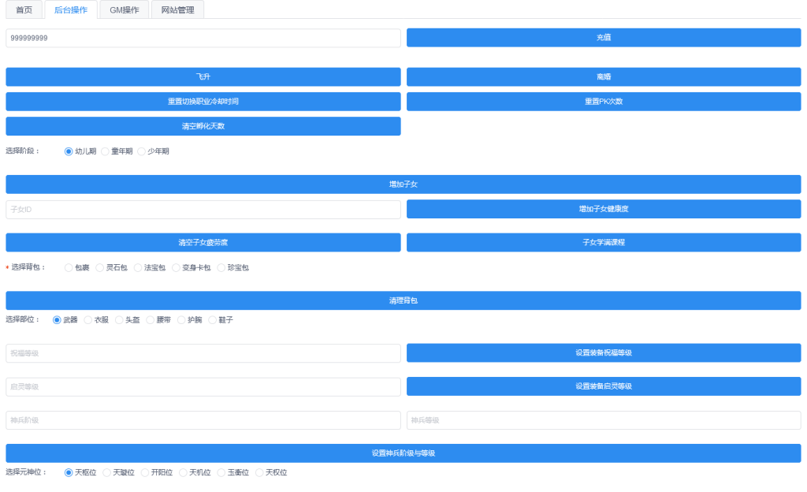The image size is (807, 492).
Task: Choose the 变身卡包 radio option
Action: 177,268
